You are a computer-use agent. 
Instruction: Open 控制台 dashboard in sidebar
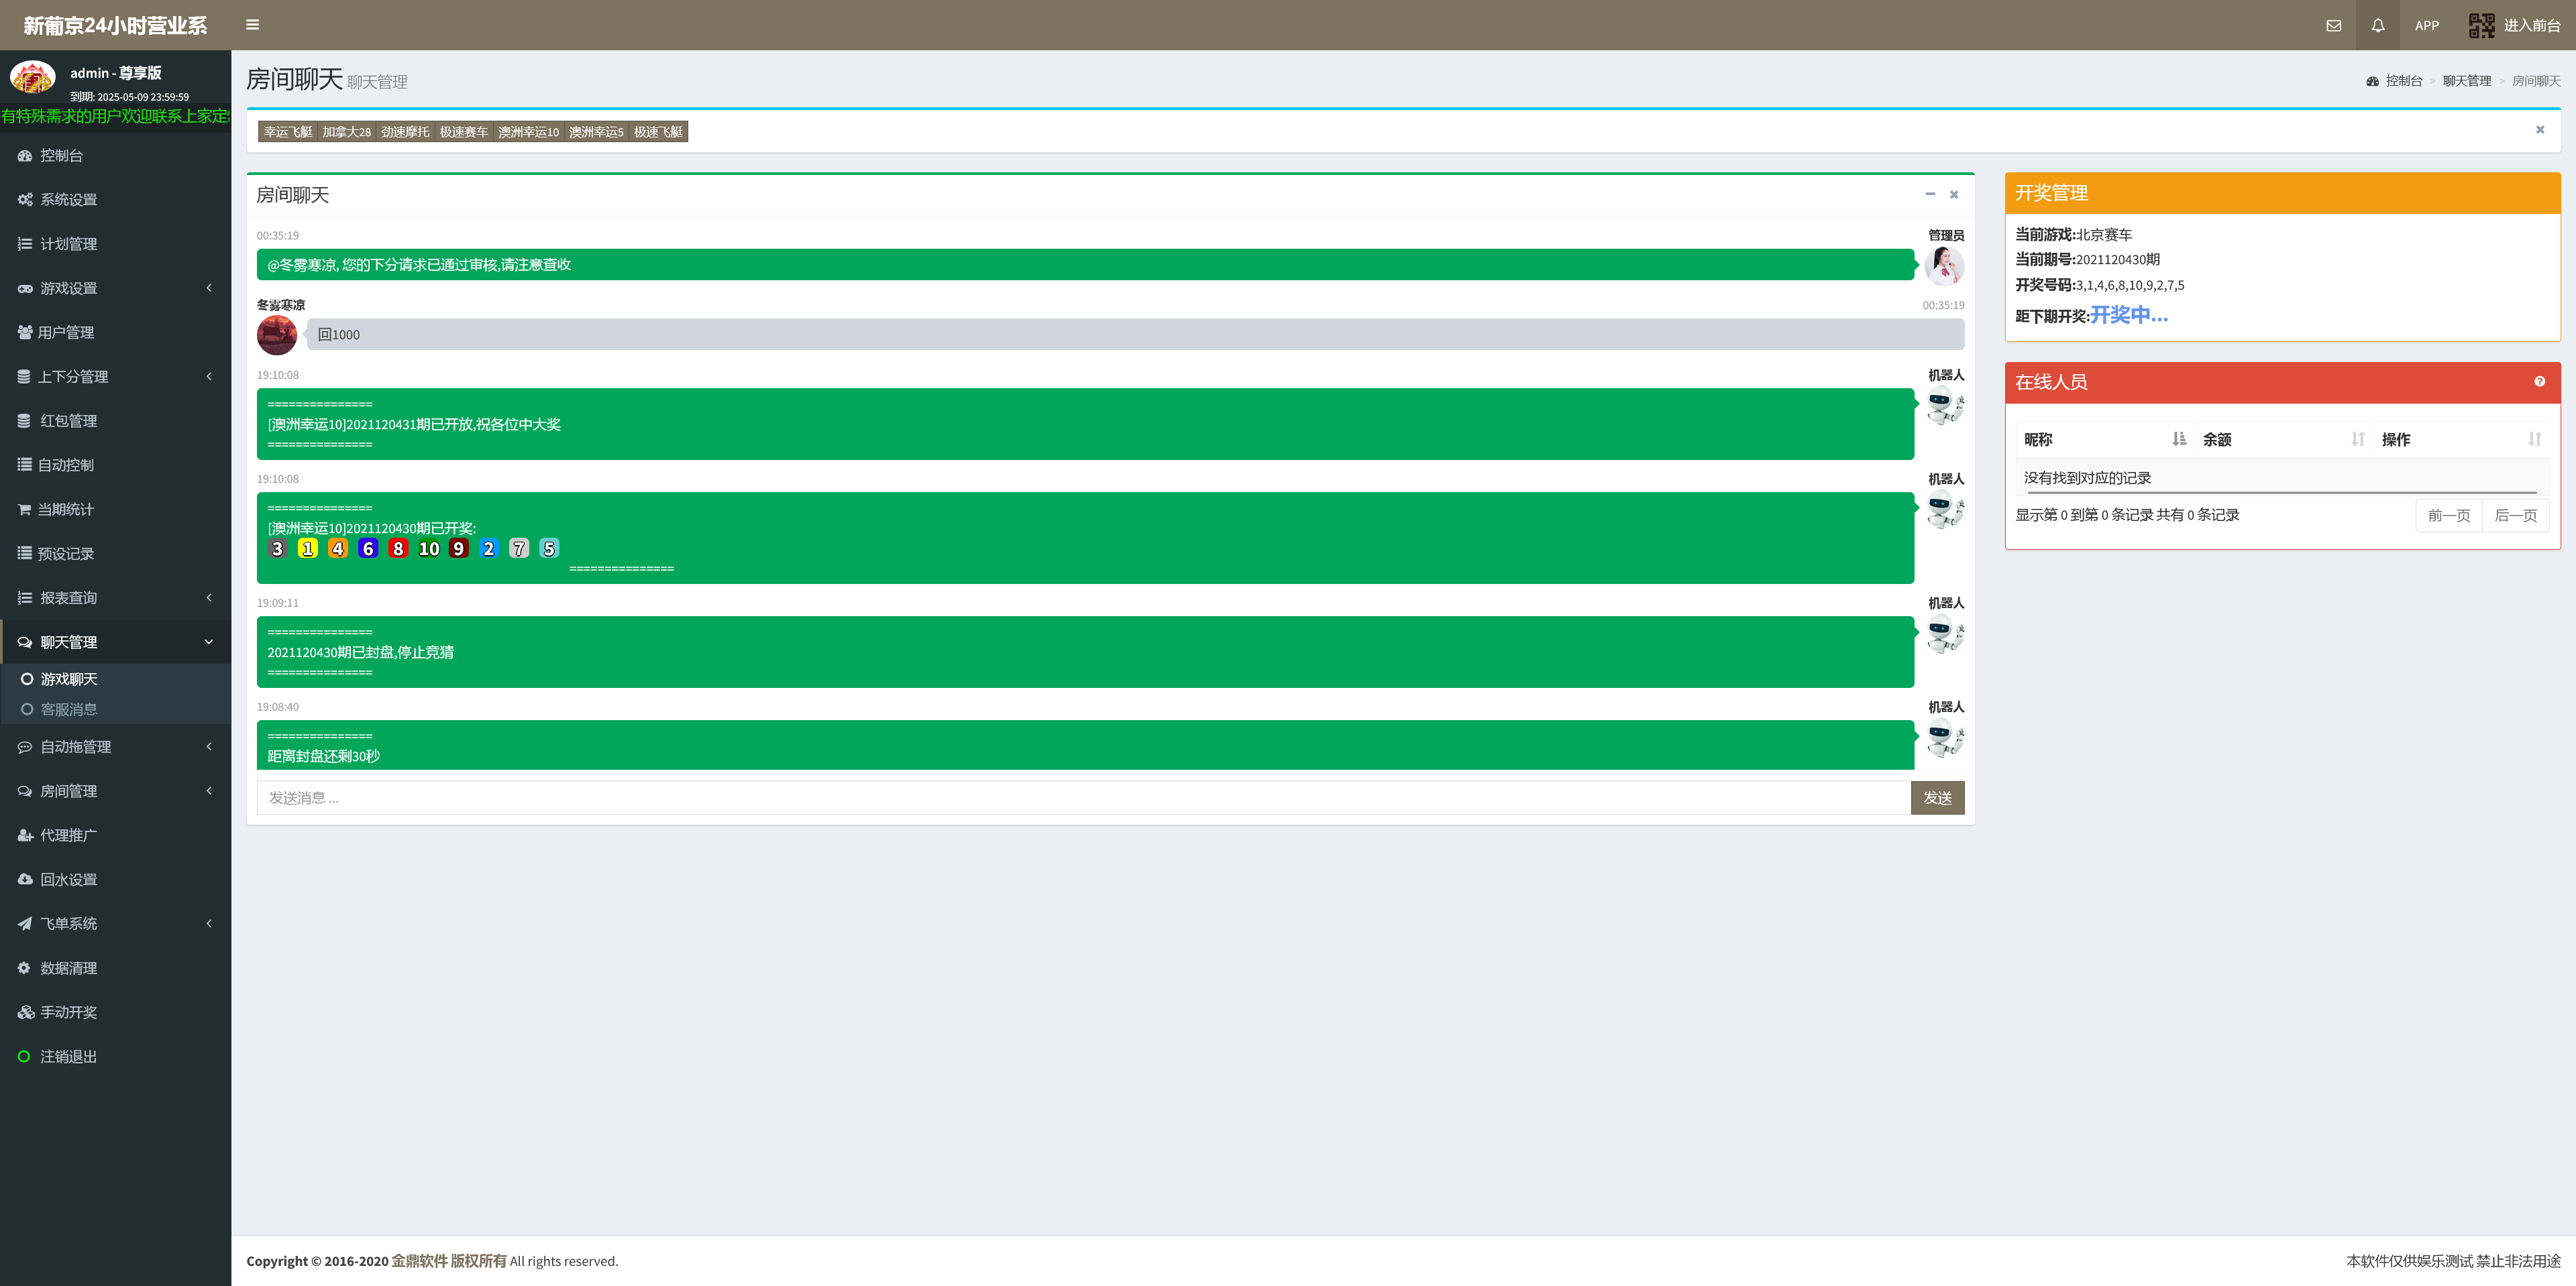pyautogui.click(x=61, y=156)
